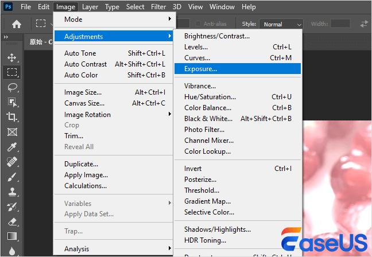The width and height of the screenshot is (372, 257).
Task: Select the Eraser tool
Action: pyautogui.click(x=11, y=221)
